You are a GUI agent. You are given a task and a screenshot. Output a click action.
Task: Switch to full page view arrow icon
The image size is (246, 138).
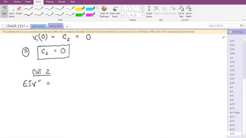[x=224, y=37]
